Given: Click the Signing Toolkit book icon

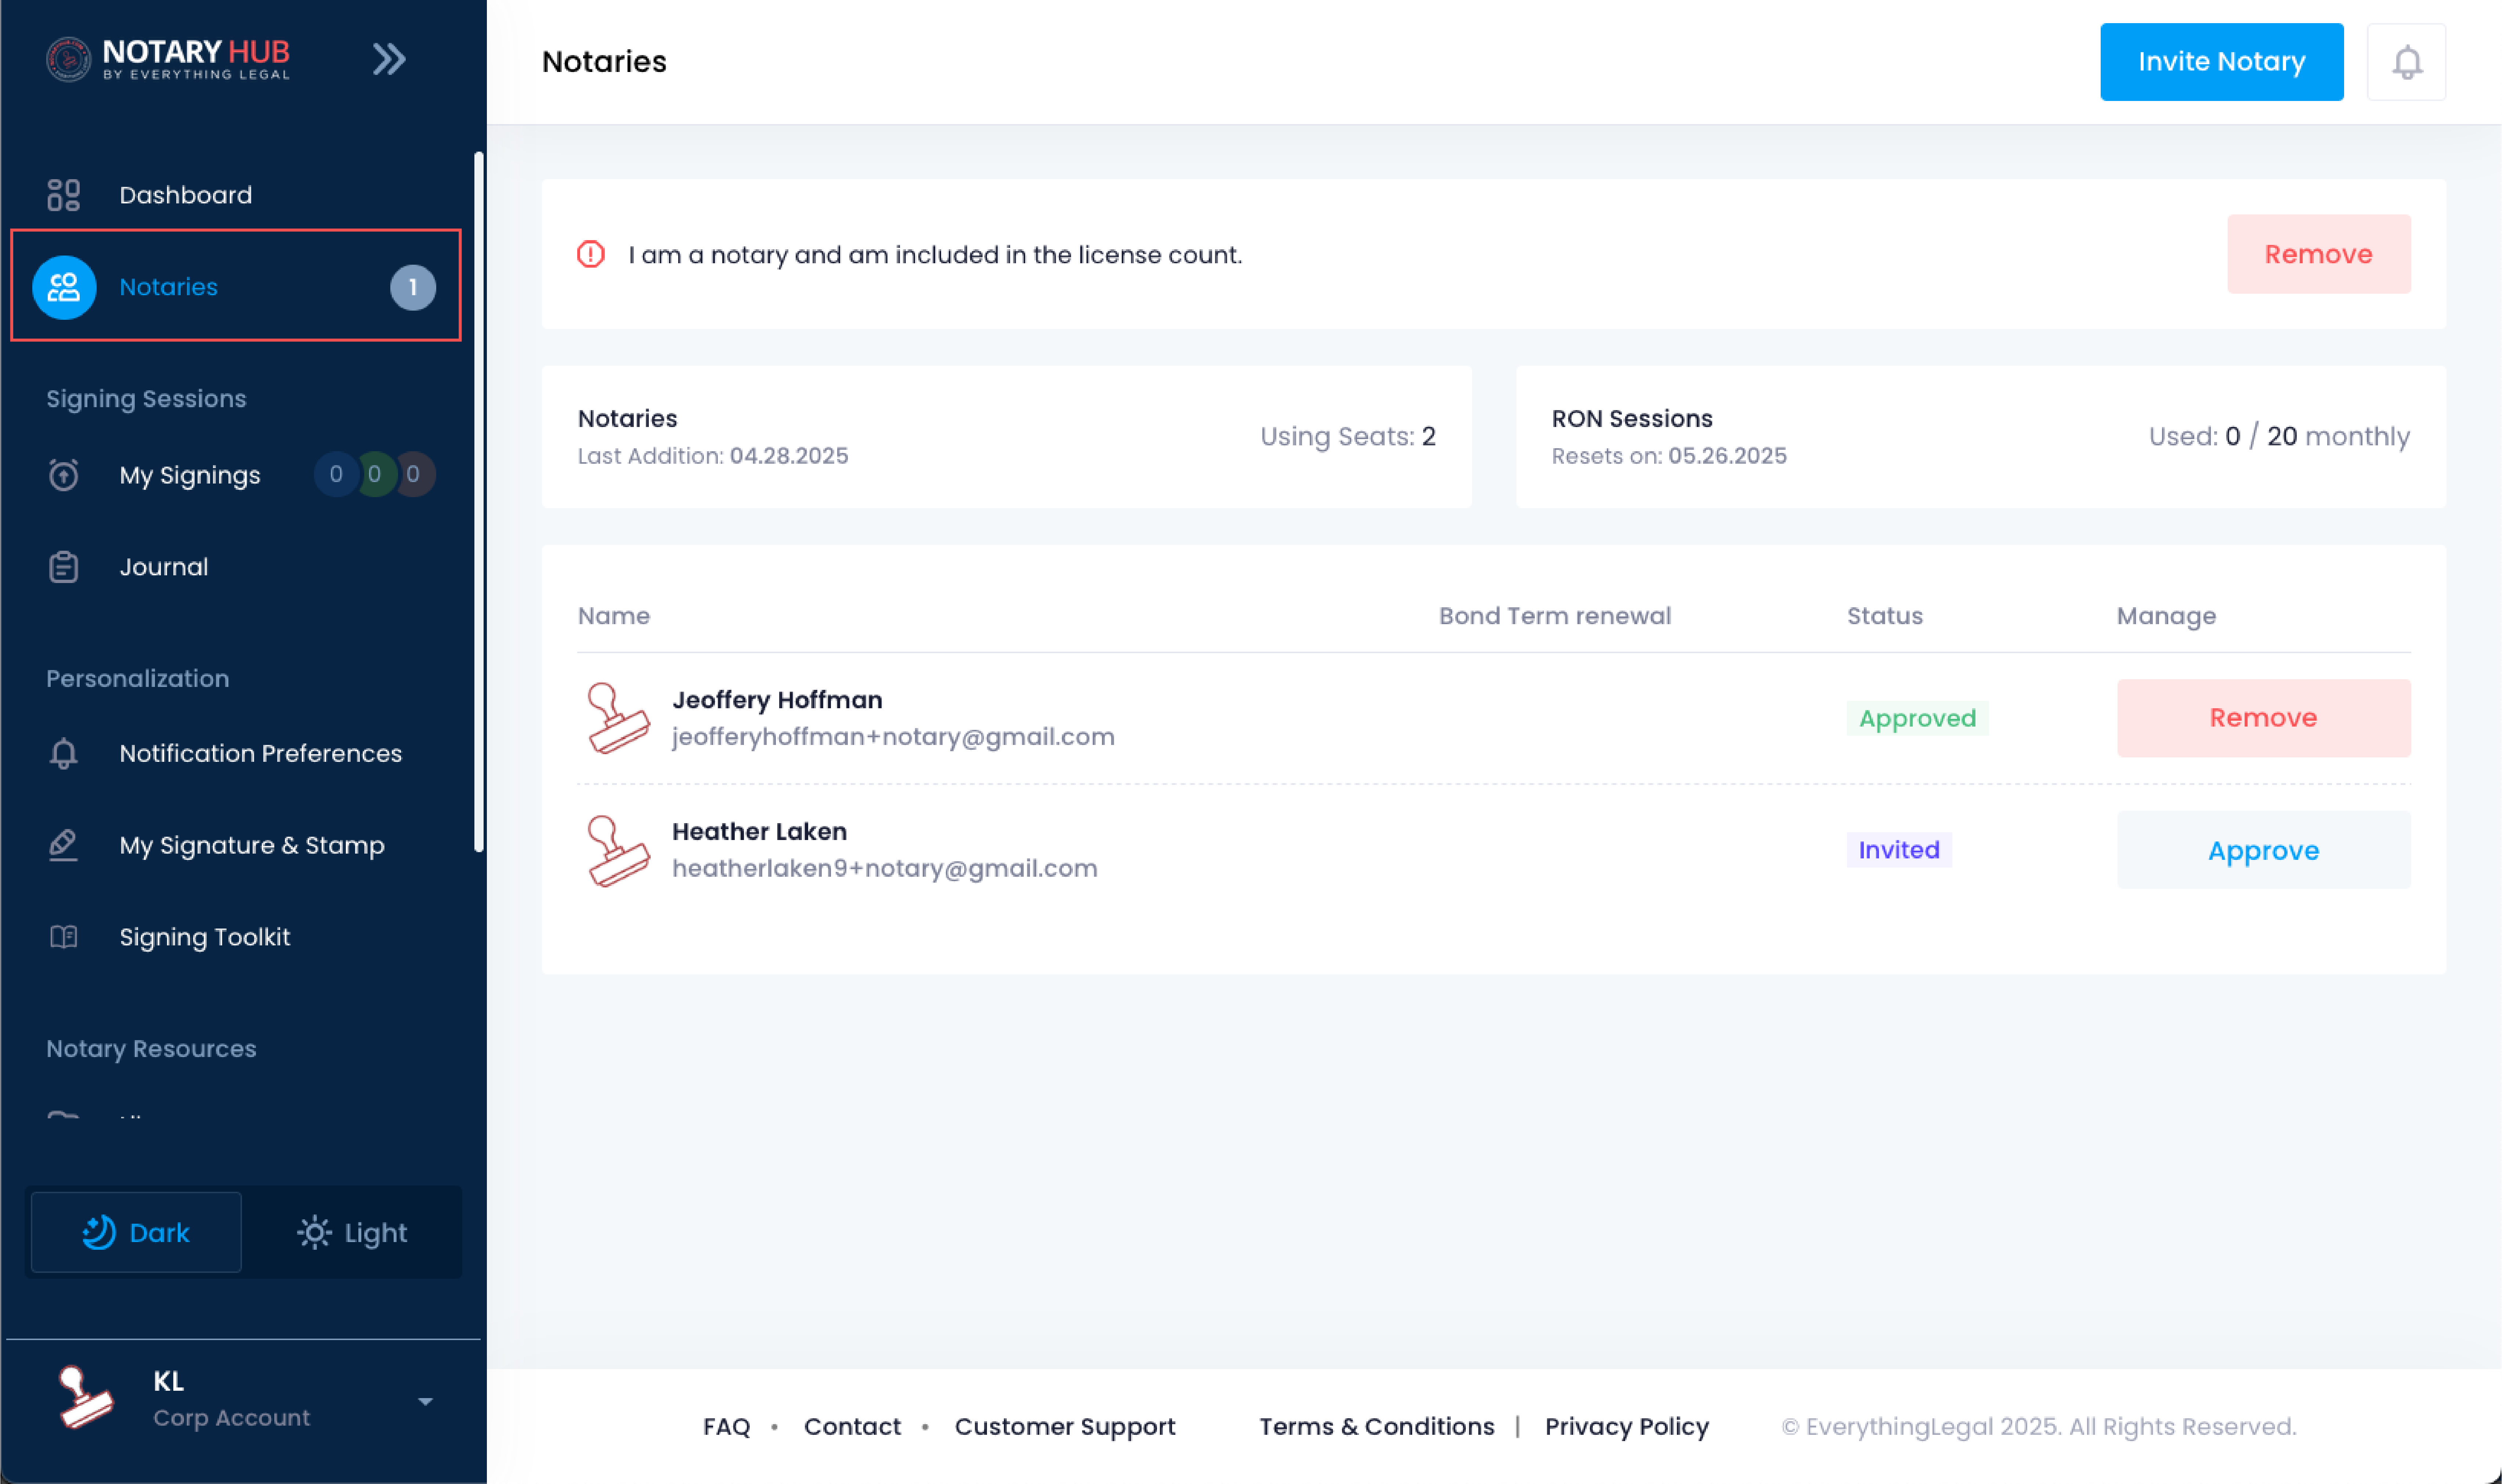Looking at the screenshot, I should 63,937.
